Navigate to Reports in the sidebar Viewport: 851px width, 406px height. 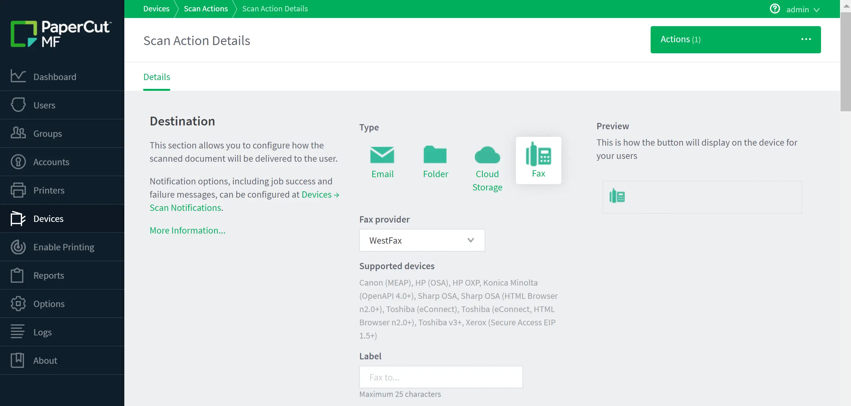click(x=49, y=275)
